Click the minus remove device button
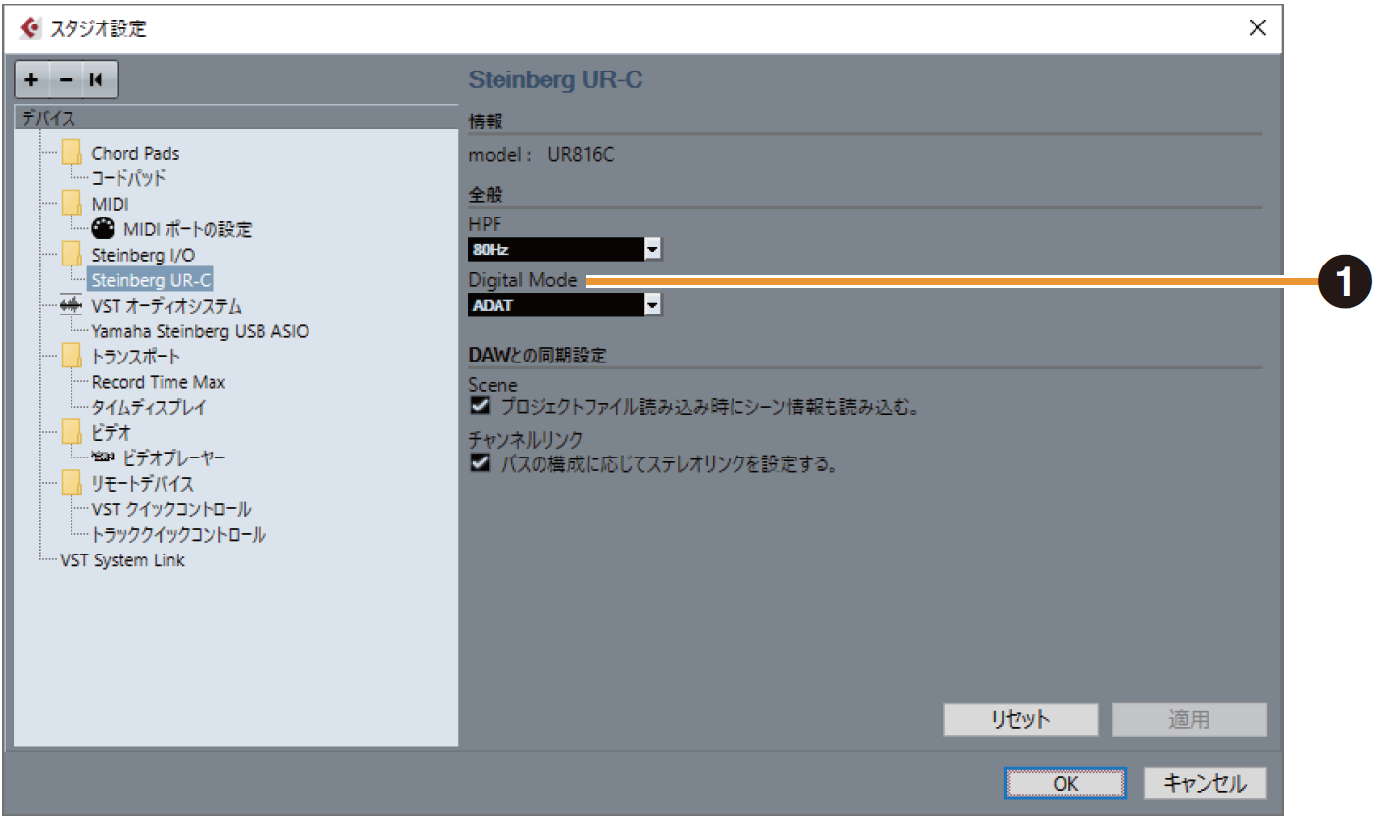1375x820 pixels. 64,80
